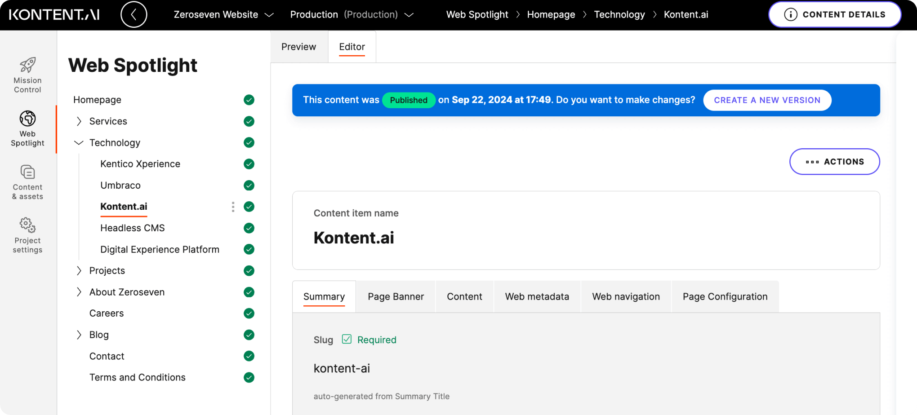The height and width of the screenshot is (415, 917).
Task: Click the CREATE A NEW VERSION button
Action: [767, 100]
